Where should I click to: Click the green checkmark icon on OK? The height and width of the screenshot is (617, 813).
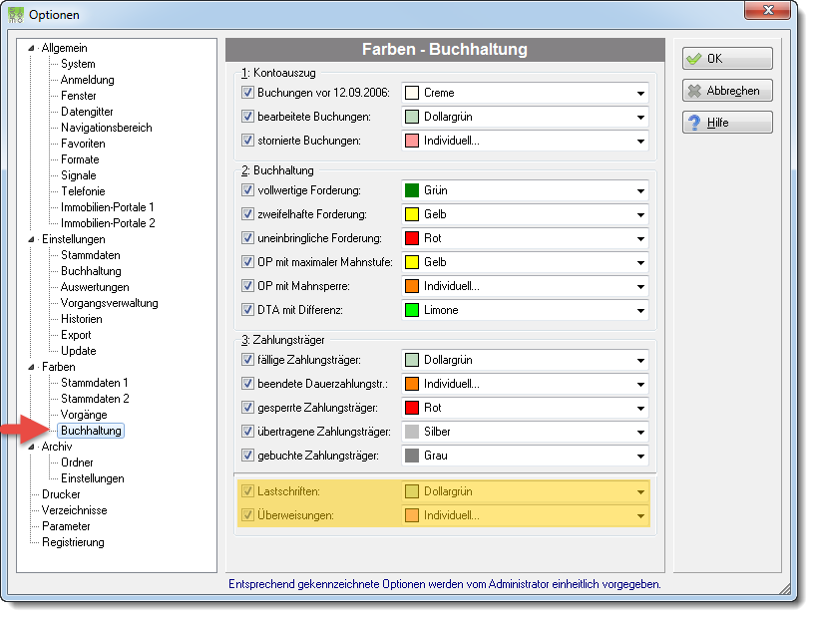tap(693, 59)
